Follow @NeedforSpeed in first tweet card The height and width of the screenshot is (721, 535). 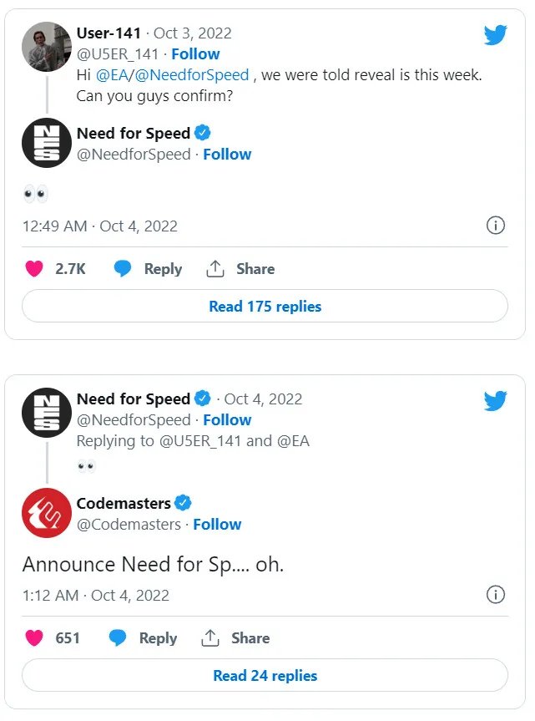(x=227, y=155)
